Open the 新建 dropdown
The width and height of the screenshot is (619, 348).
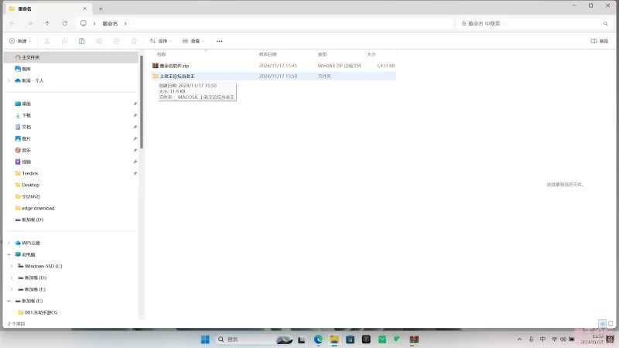[x=21, y=41]
